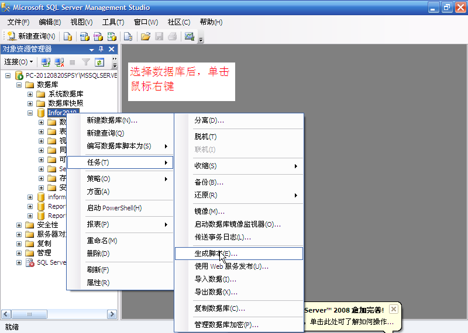Close the SQL Server 2008 balloon tip
468x333 pixels.
tap(394, 309)
